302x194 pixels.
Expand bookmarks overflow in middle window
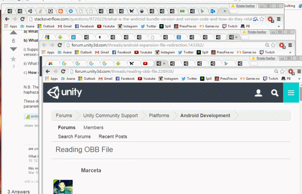pos(290,52)
